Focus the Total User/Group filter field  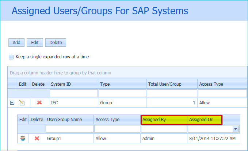pos(172,93)
